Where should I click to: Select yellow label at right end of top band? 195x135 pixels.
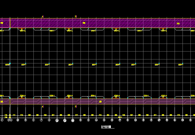[178, 23]
